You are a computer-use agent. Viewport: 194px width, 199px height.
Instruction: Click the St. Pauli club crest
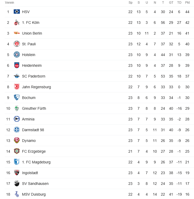pyautogui.click(x=17, y=44)
